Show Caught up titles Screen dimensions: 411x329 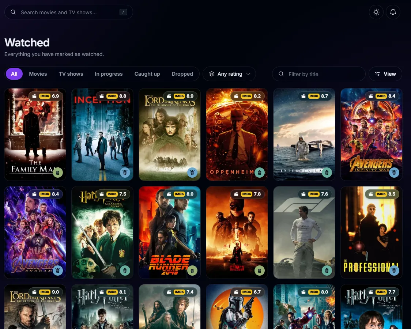(x=147, y=74)
